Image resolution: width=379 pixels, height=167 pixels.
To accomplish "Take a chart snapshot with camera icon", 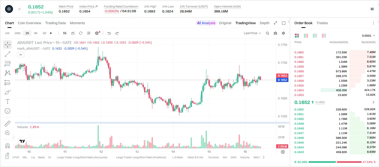I will coord(275,33).
